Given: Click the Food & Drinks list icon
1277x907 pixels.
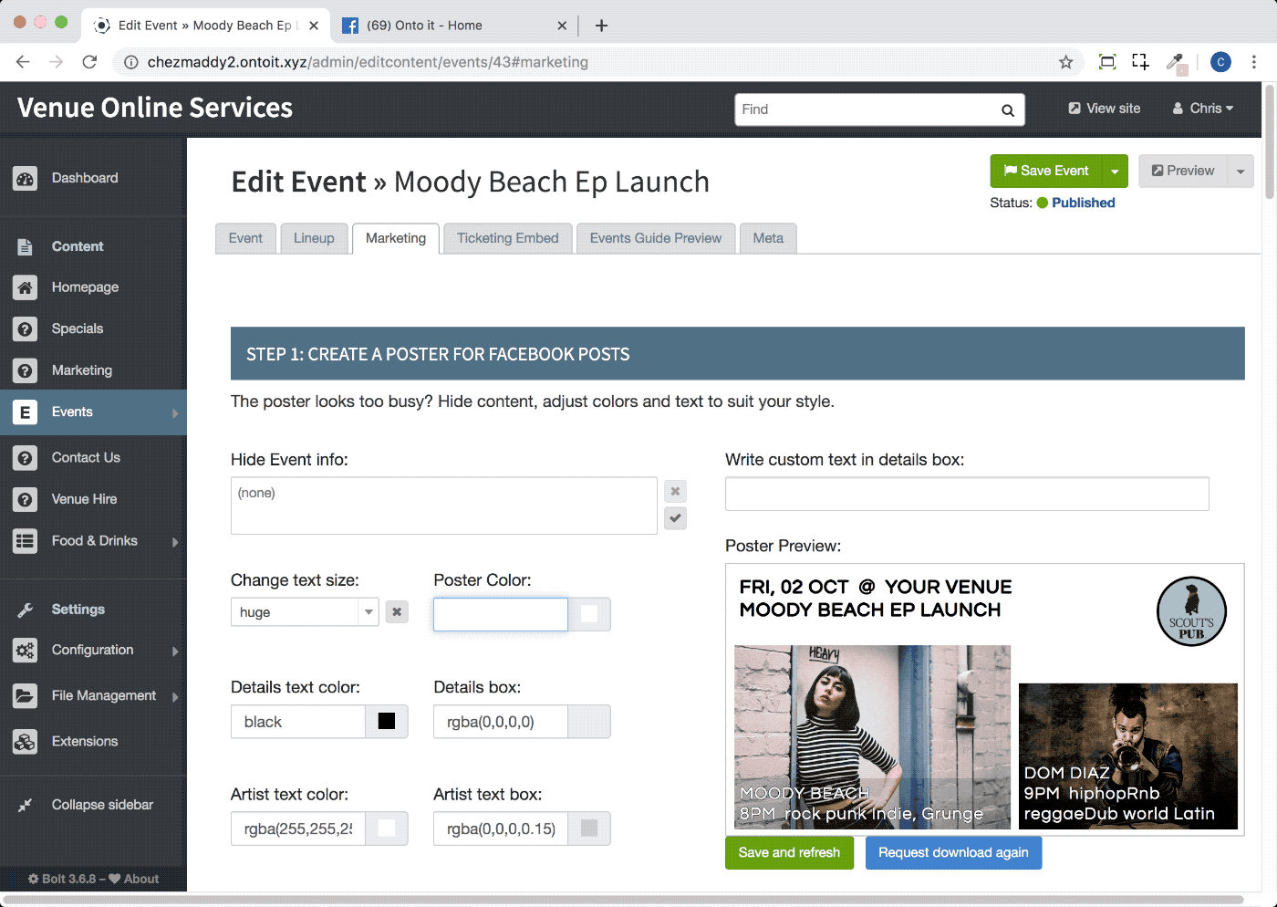Looking at the screenshot, I should 26,541.
